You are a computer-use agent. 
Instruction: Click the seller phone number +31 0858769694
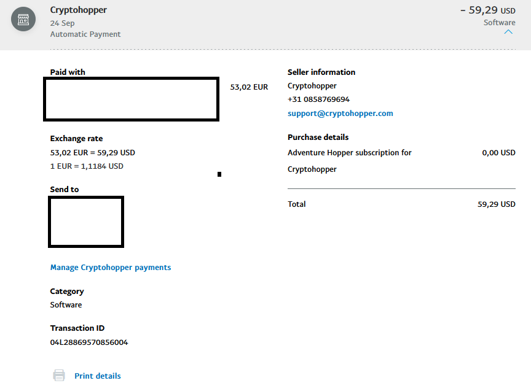318,99
